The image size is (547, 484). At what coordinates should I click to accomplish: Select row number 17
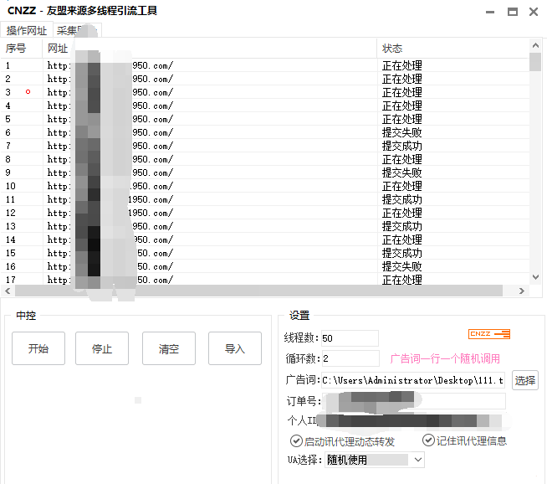point(11,280)
